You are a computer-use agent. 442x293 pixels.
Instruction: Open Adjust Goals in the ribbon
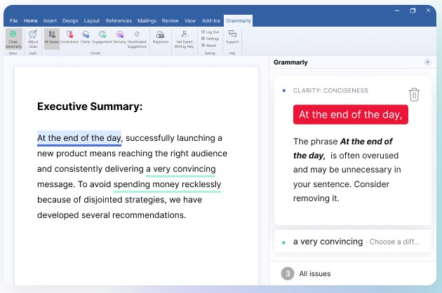tap(33, 39)
